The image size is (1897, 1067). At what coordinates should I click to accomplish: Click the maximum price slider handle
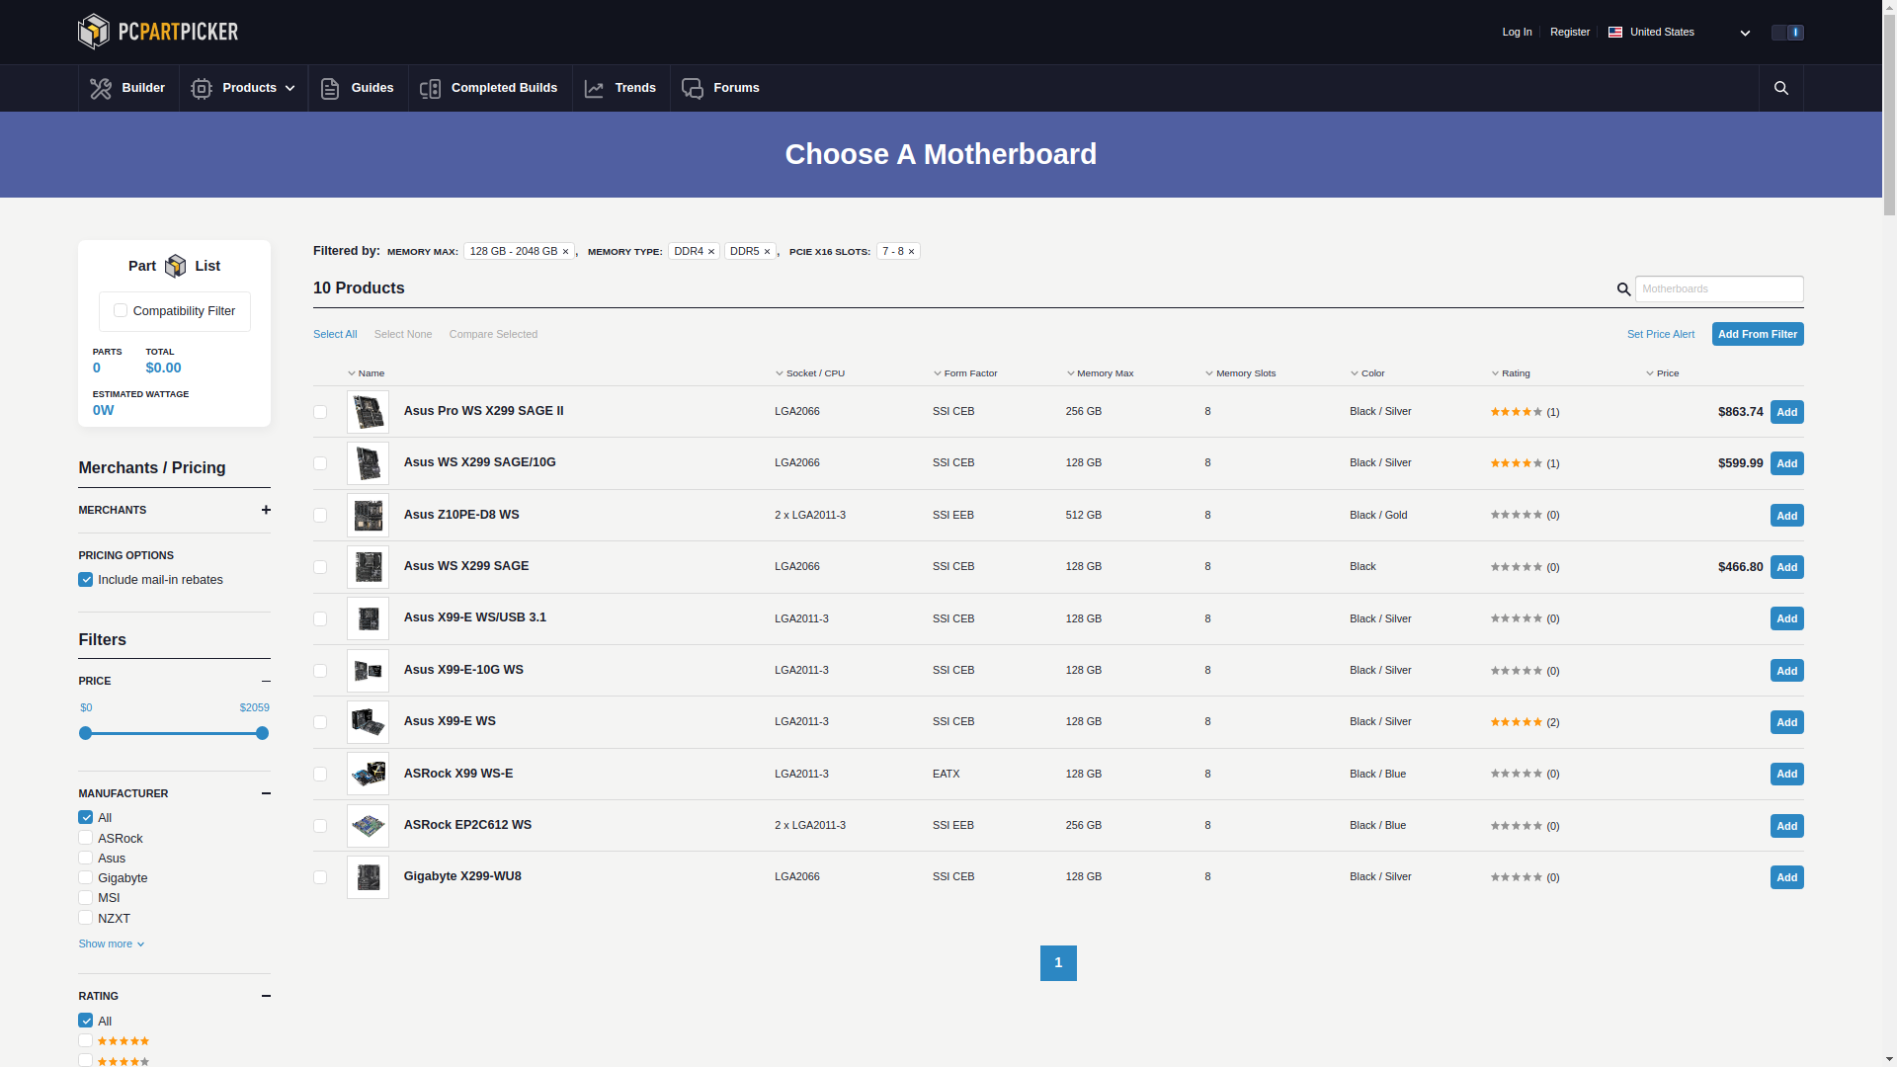[x=262, y=733]
